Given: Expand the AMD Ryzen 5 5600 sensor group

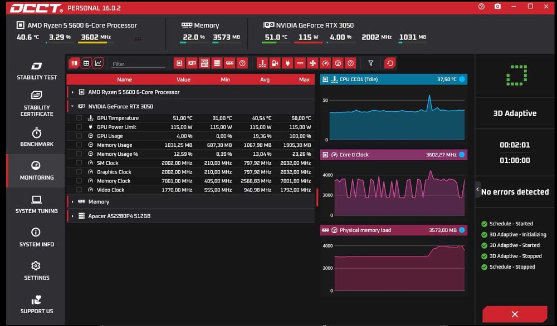Looking at the screenshot, I should click(x=72, y=92).
